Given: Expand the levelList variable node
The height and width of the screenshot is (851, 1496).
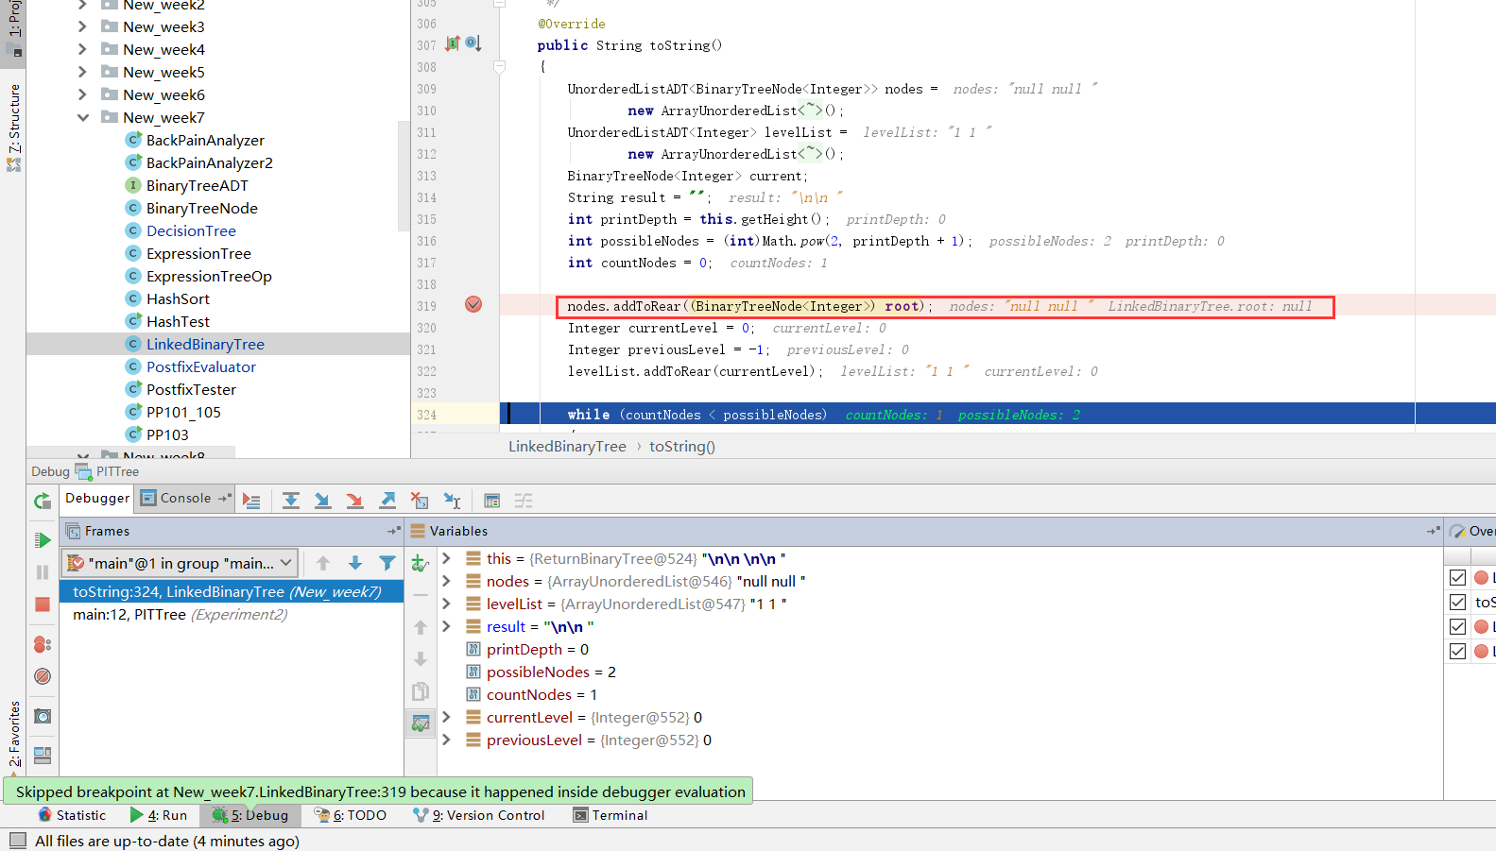Looking at the screenshot, I should [447, 604].
